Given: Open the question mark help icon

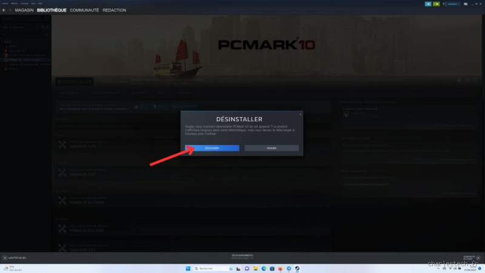Looking at the screenshot, I should 443,4.
